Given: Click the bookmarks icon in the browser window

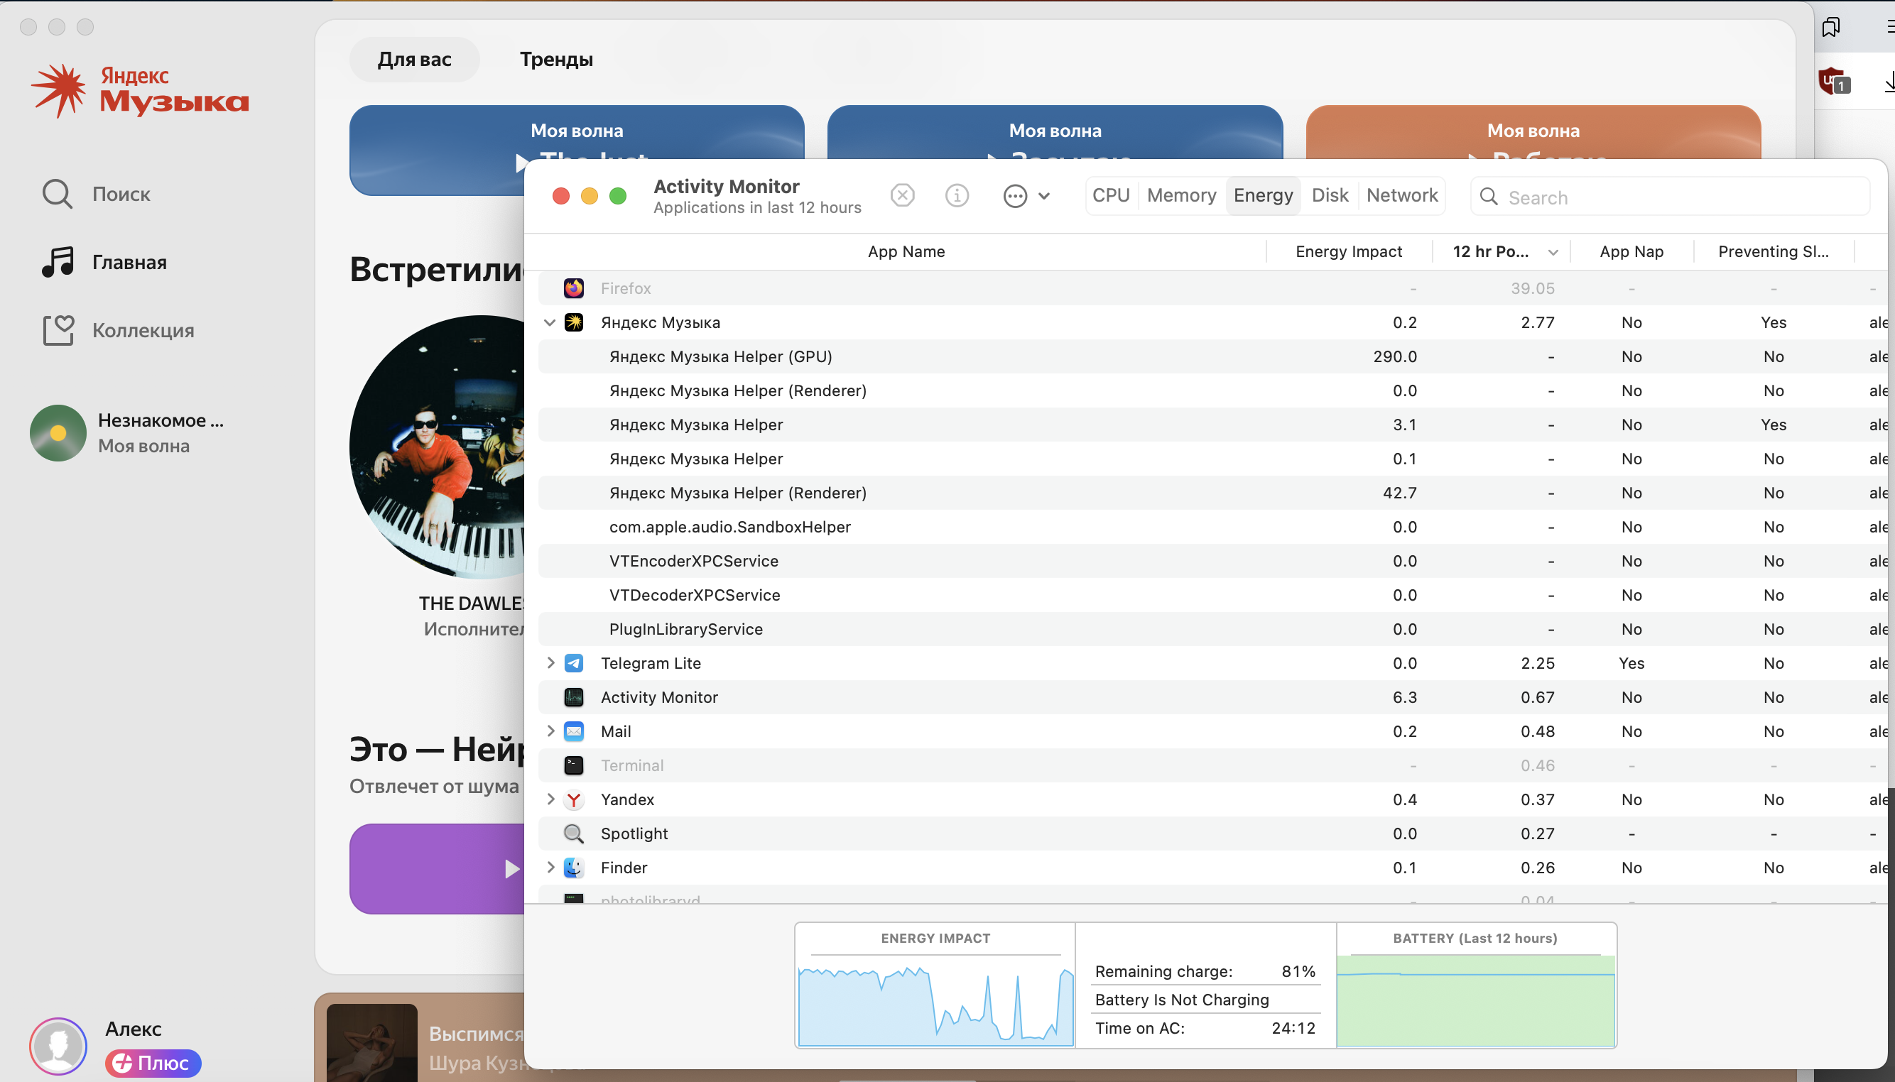Looking at the screenshot, I should [1830, 28].
